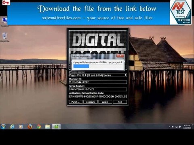Open the file explorer folder taskbar icon
The width and height of the screenshot is (194, 145).
click(x=47, y=126)
